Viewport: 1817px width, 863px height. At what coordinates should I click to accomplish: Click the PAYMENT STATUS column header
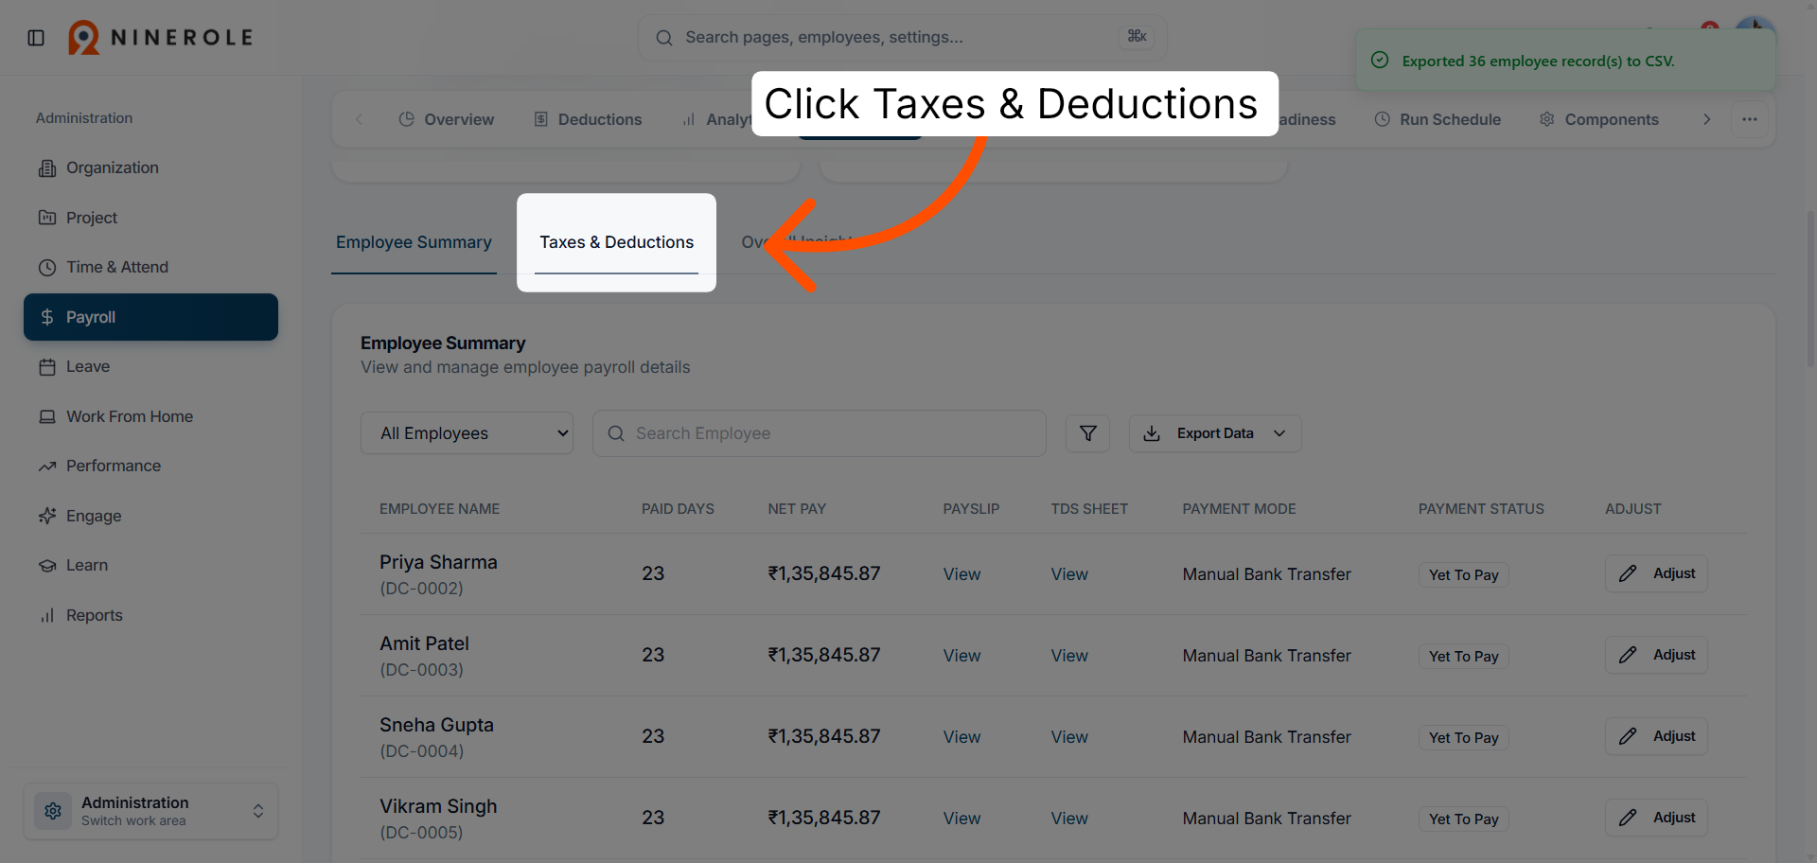coord(1481,509)
